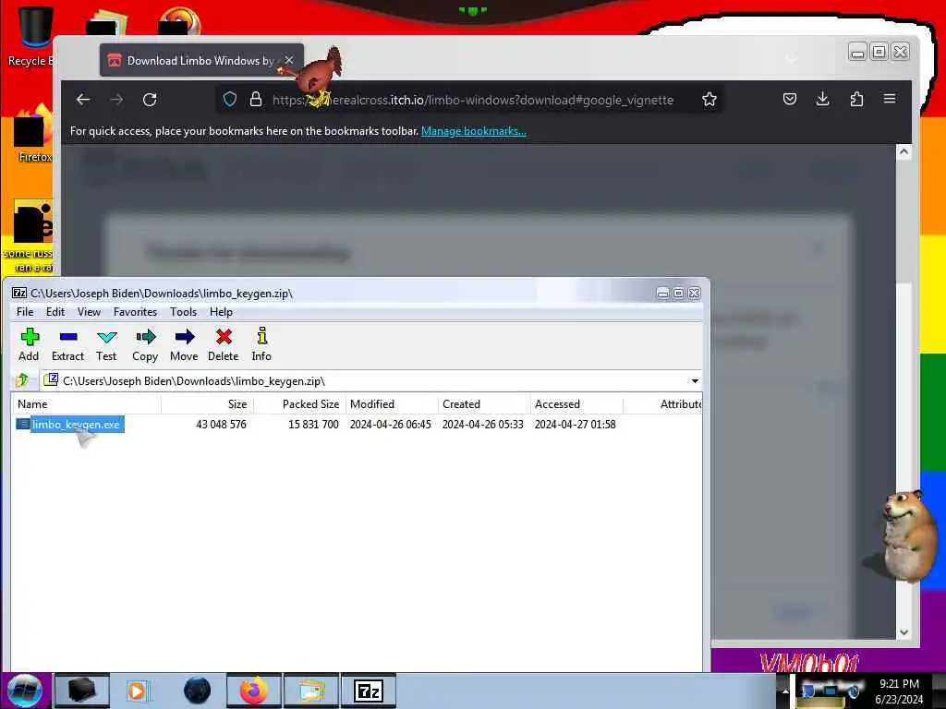Sort by the Name column header
Screen dimensions: 946x709
tap(87, 404)
